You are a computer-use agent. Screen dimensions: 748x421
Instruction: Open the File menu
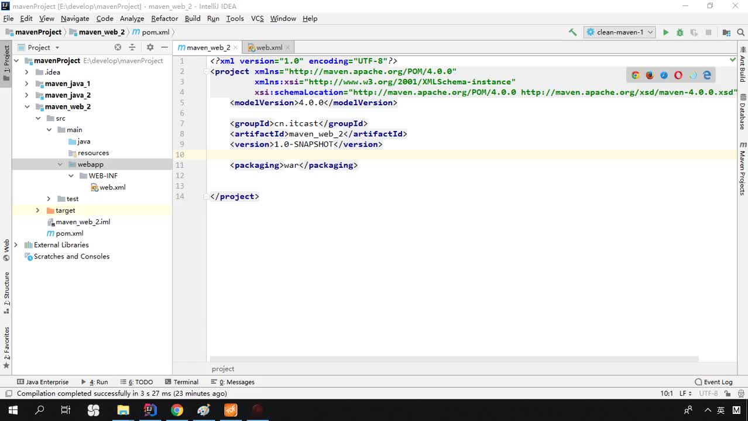coord(8,19)
